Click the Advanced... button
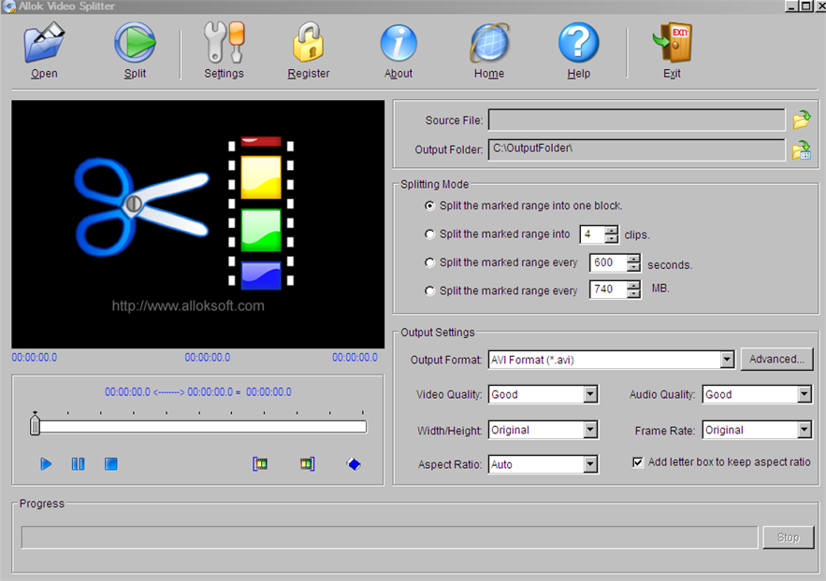Image resolution: width=826 pixels, height=581 pixels. click(776, 360)
